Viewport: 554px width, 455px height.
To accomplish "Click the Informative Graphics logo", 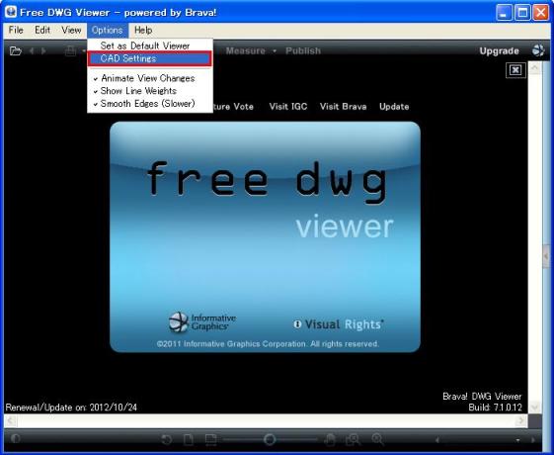I will click(x=202, y=322).
